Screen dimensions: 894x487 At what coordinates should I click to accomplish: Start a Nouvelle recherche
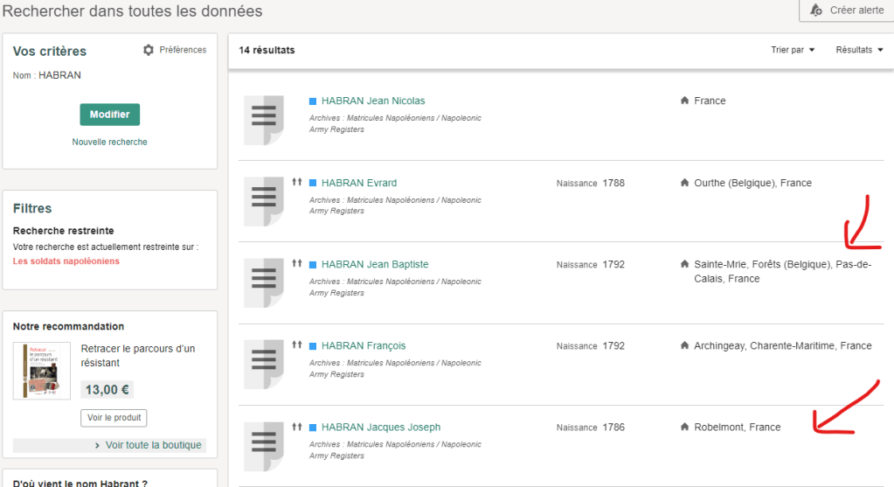click(109, 142)
